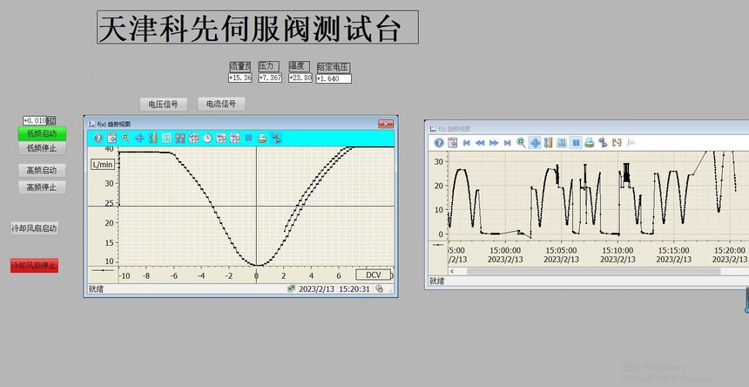
Task: Click connection icon after printer in time-axis toolbar
Action: [603, 142]
